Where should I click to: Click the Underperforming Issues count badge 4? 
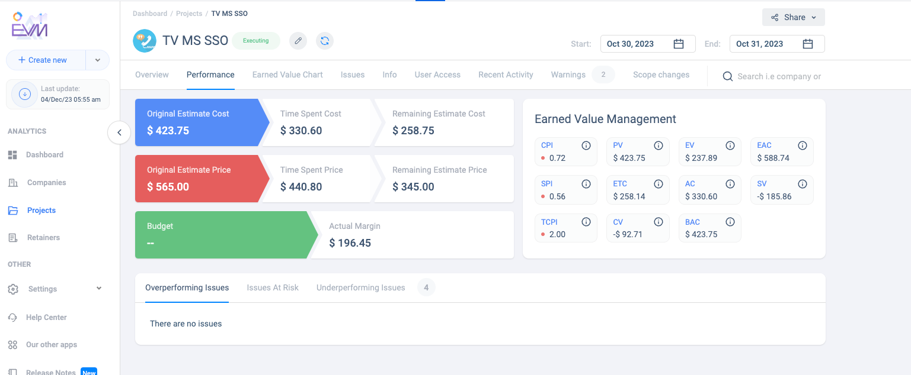coord(426,287)
